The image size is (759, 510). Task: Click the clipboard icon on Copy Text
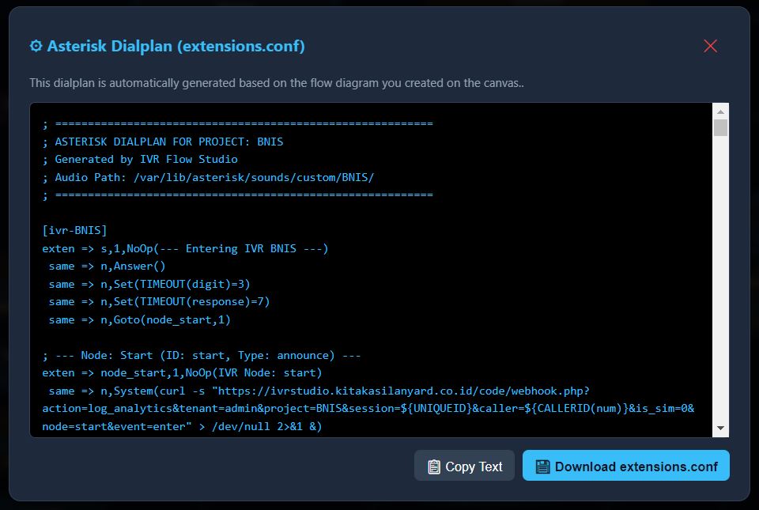(x=434, y=467)
